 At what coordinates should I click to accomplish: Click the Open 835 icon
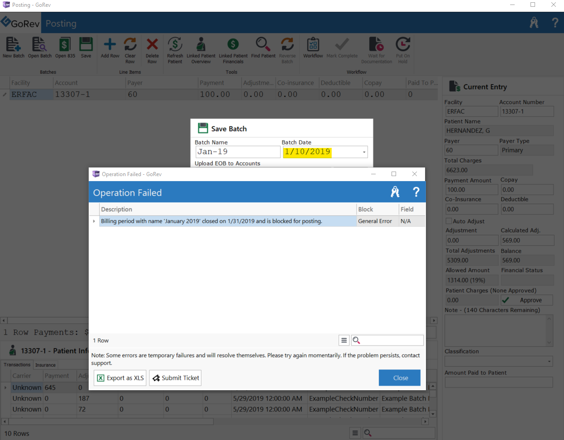tap(65, 44)
